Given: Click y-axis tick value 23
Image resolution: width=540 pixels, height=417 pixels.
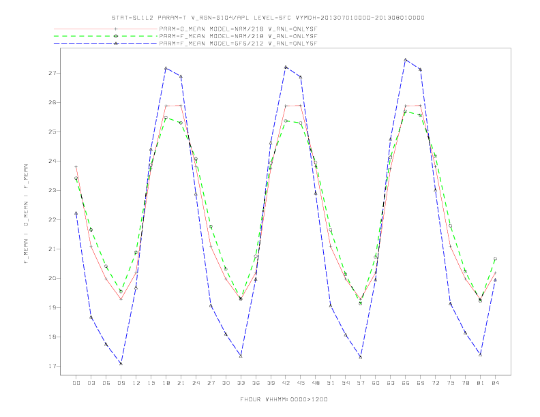Looking at the screenshot, I should 52,190.
